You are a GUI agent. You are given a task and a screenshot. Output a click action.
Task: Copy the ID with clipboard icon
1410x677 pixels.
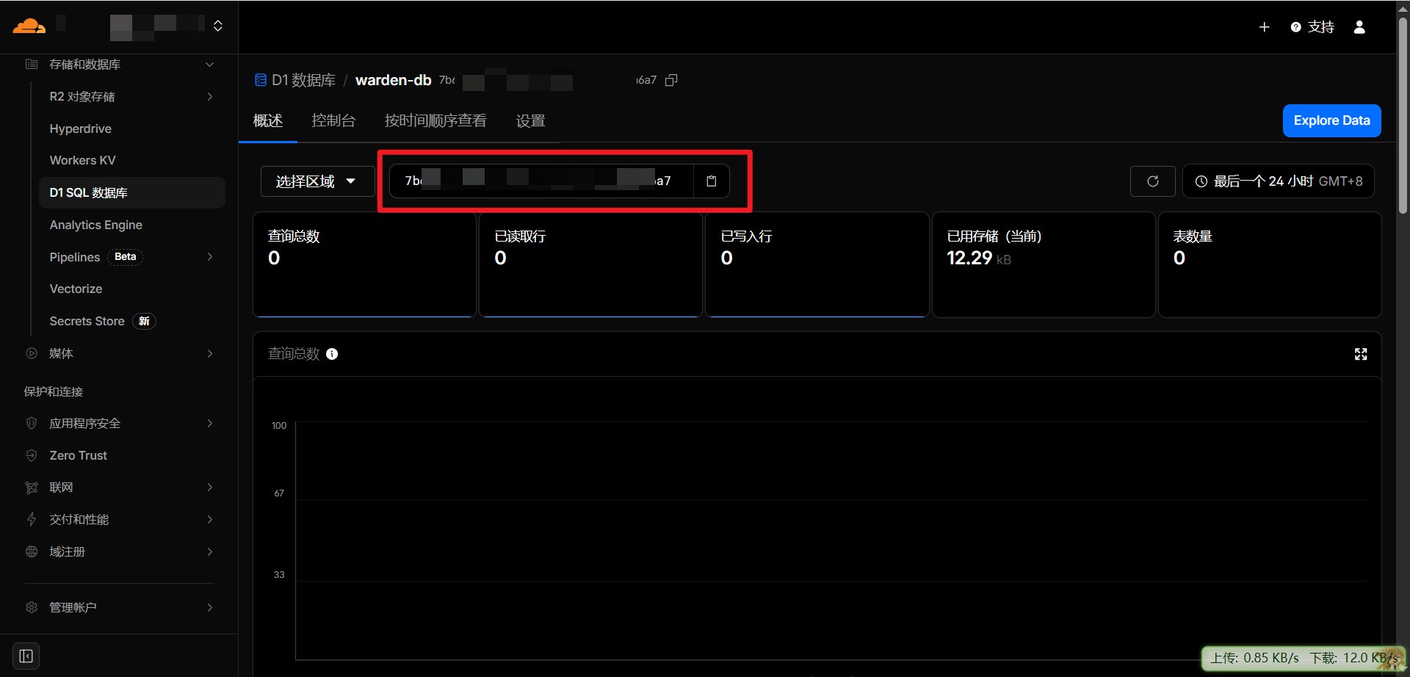coord(712,181)
